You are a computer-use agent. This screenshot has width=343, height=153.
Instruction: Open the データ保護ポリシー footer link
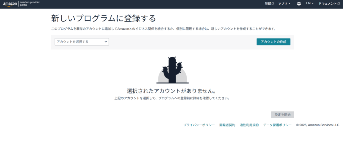tap(277, 125)
